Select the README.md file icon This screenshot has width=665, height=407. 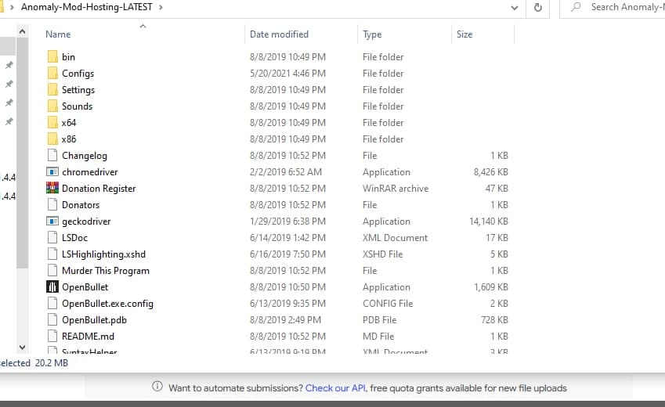[x=52, y=337]
